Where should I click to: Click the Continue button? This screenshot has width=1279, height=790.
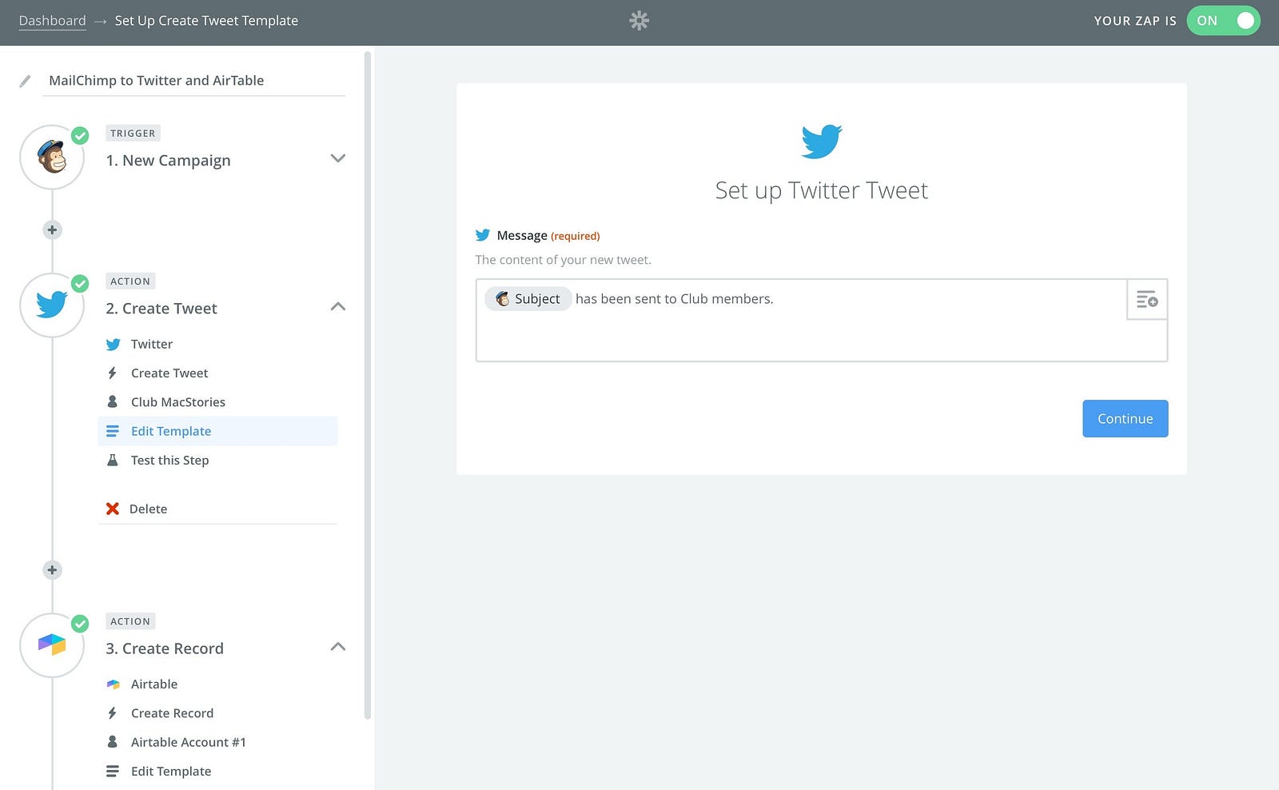click(1126, 419)
